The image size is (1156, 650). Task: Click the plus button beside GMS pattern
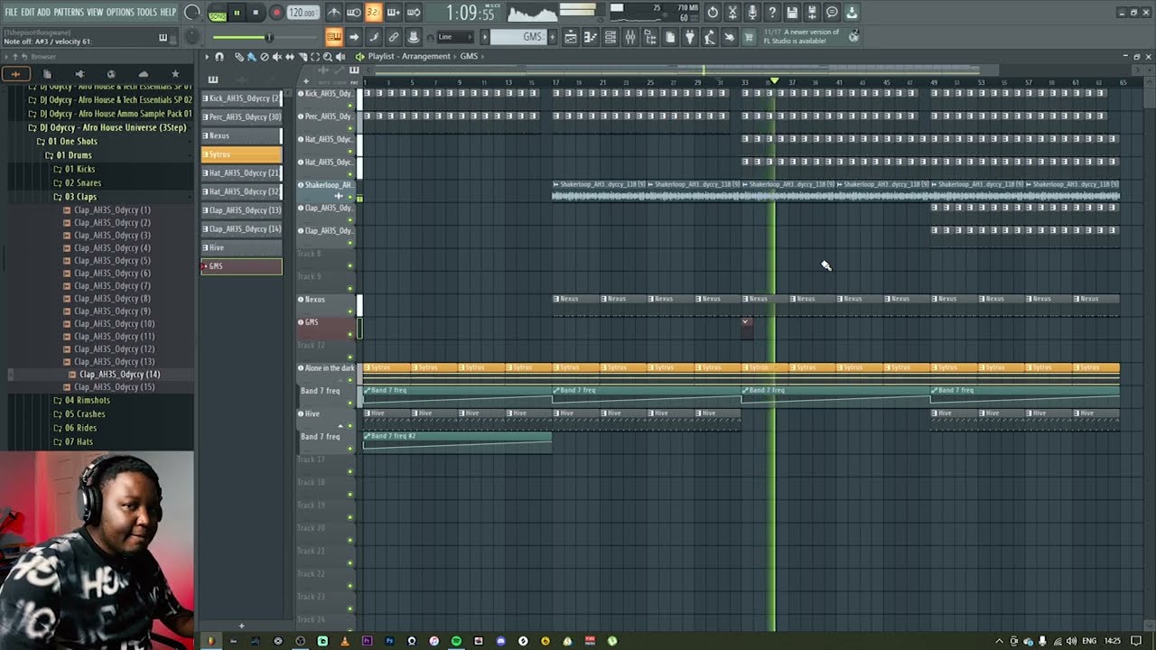coord(552,37)
